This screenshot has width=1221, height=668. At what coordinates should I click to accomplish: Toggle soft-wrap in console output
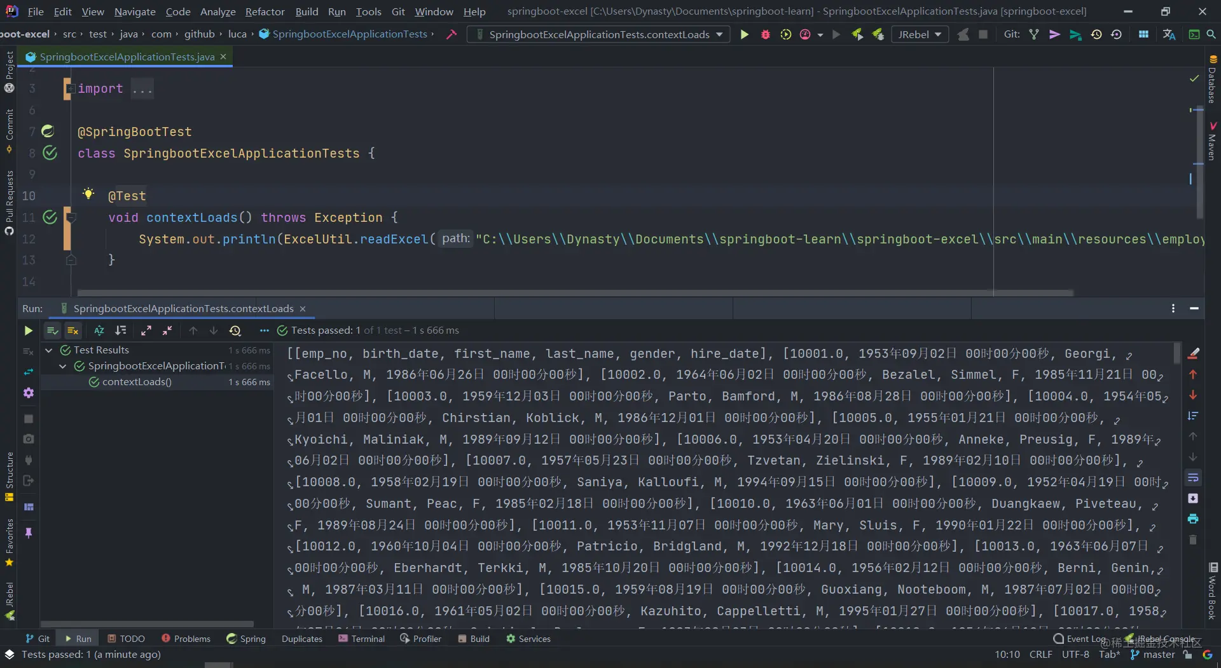coord(1193,477)
